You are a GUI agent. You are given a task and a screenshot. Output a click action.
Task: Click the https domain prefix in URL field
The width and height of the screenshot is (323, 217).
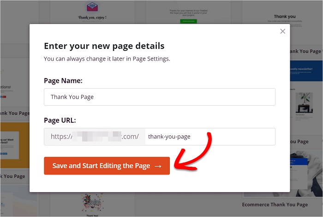click(95, 137)
